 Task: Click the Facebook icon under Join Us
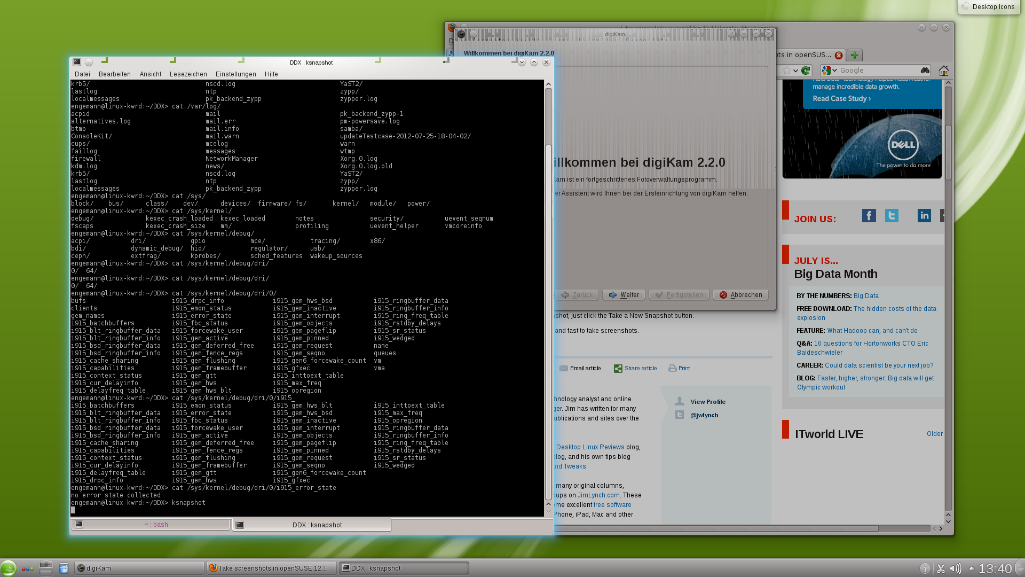pyautogui.click(x=869, y=216)
